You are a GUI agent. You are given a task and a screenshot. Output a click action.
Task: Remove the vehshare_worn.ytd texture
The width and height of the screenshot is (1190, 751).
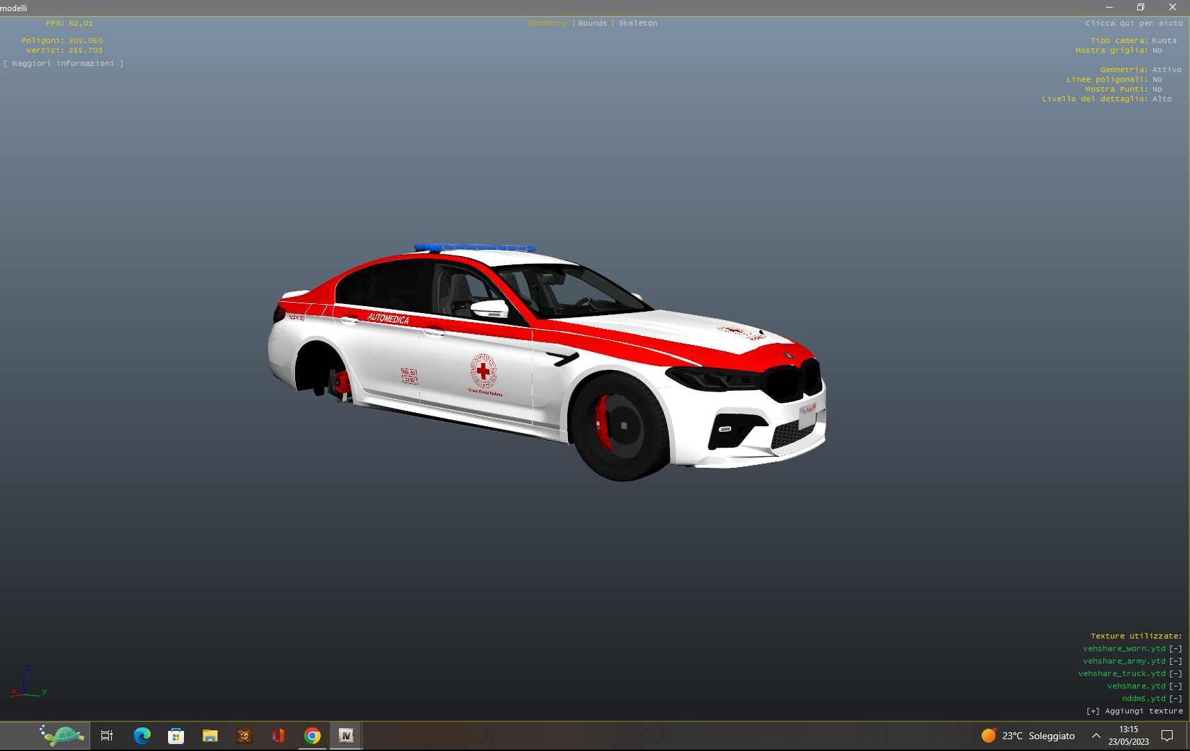tap(1175, 649)
